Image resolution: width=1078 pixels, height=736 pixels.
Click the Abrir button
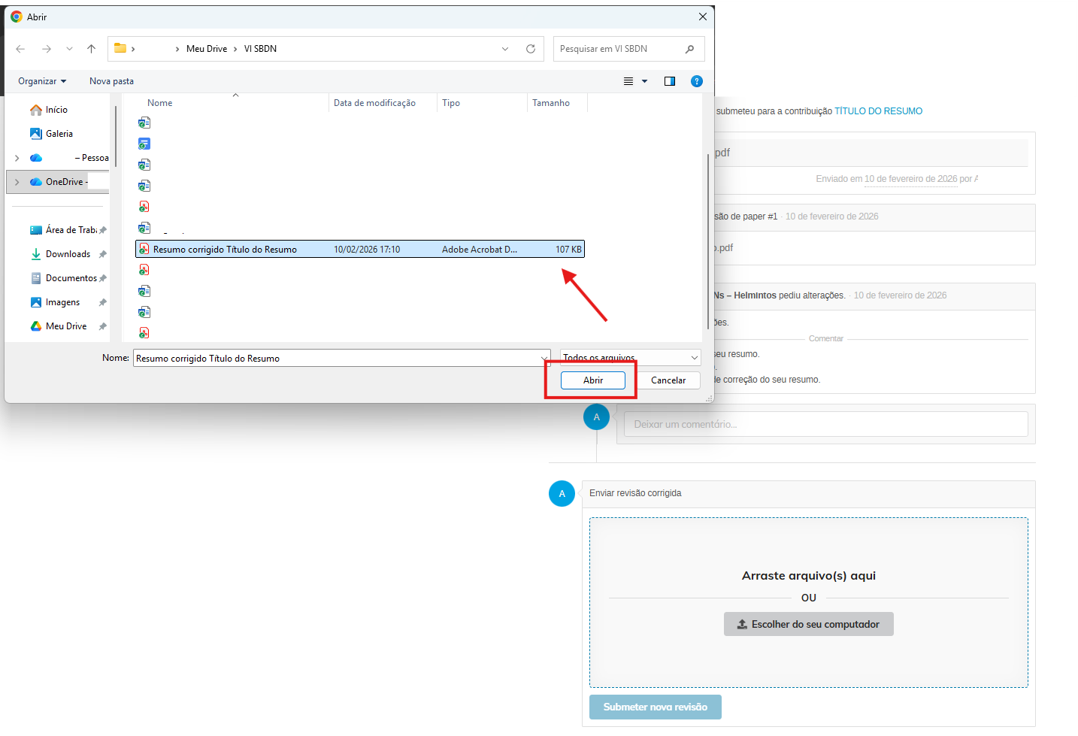click(x=592, y=380)
